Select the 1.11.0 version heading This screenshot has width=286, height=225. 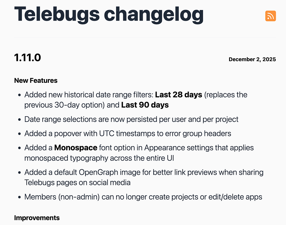pyautogui.click(x=27, y=58)
